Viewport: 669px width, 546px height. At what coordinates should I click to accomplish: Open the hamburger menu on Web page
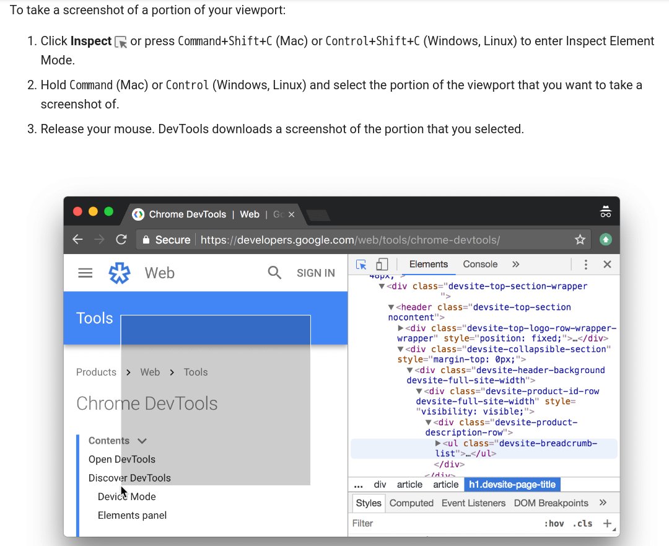pos(85,273)
